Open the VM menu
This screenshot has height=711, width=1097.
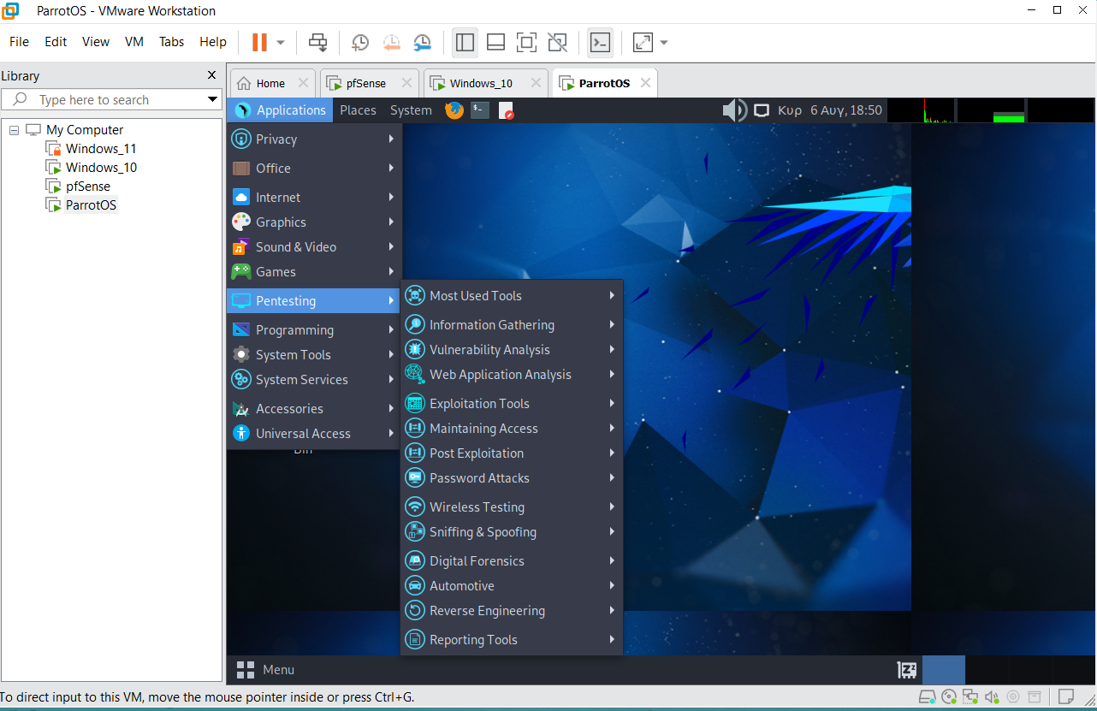134,42
